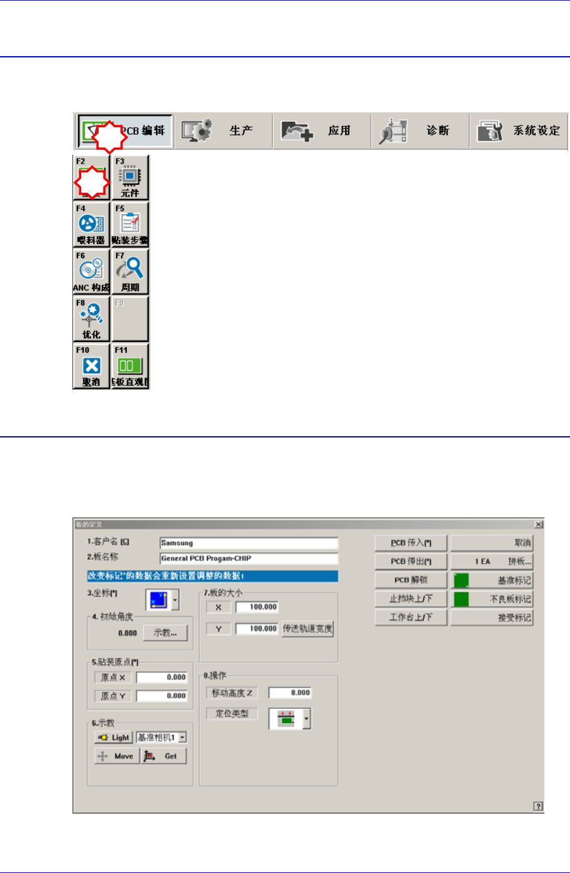This screenshot has height=873, width=570.
Task: Click the 止挡块上/下 stopper button
Action: click(x=411, y=599)
